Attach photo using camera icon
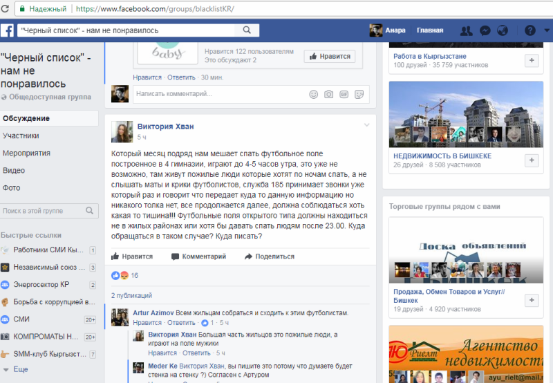The height and width of the screenshot is (383, 553). coord(328,94)
